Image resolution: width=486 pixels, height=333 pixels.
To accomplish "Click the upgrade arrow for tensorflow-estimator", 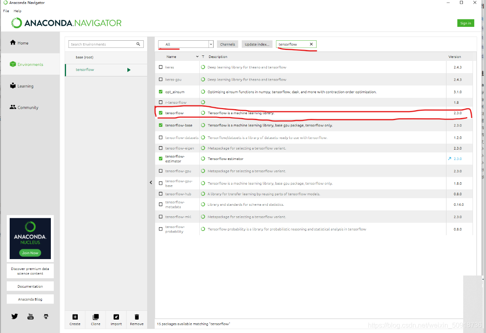I will [450, 158].
